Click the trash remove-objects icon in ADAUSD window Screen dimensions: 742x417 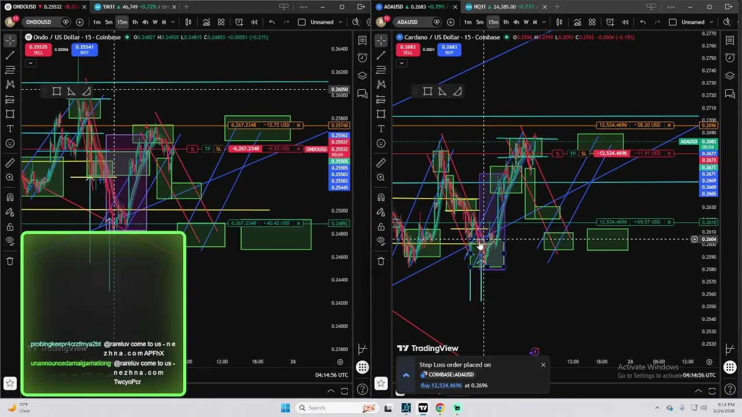(381, 261)
